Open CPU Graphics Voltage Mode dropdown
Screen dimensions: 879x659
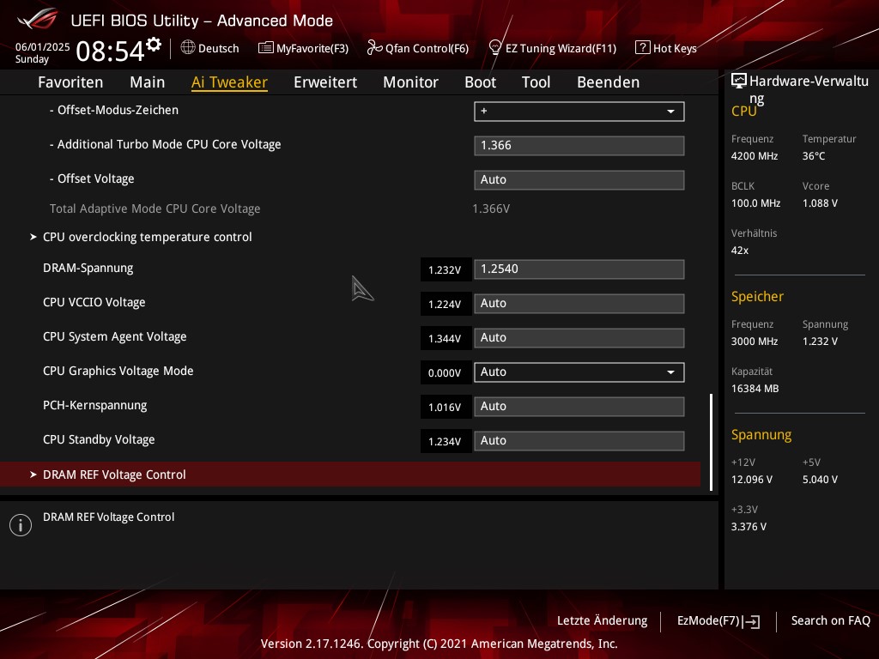tap(579, 372)
